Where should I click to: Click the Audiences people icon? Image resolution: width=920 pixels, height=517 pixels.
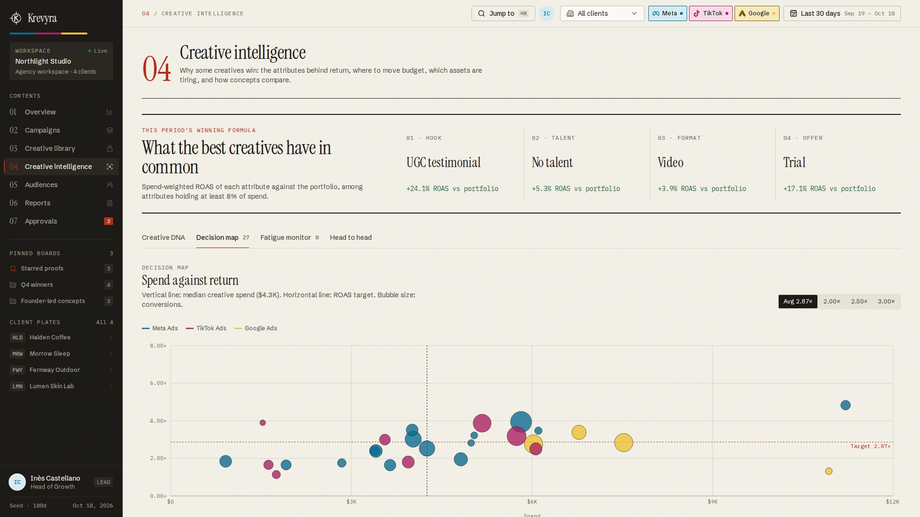click(109, 185)
